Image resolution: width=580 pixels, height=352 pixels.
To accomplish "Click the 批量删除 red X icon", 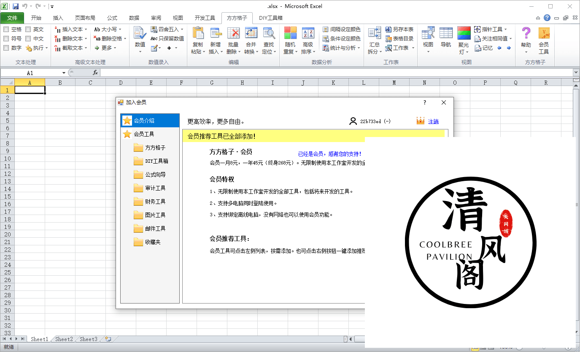I will pos(233,33).
